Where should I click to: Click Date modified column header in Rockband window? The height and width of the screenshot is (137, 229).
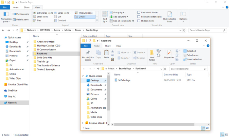point(171,75)
